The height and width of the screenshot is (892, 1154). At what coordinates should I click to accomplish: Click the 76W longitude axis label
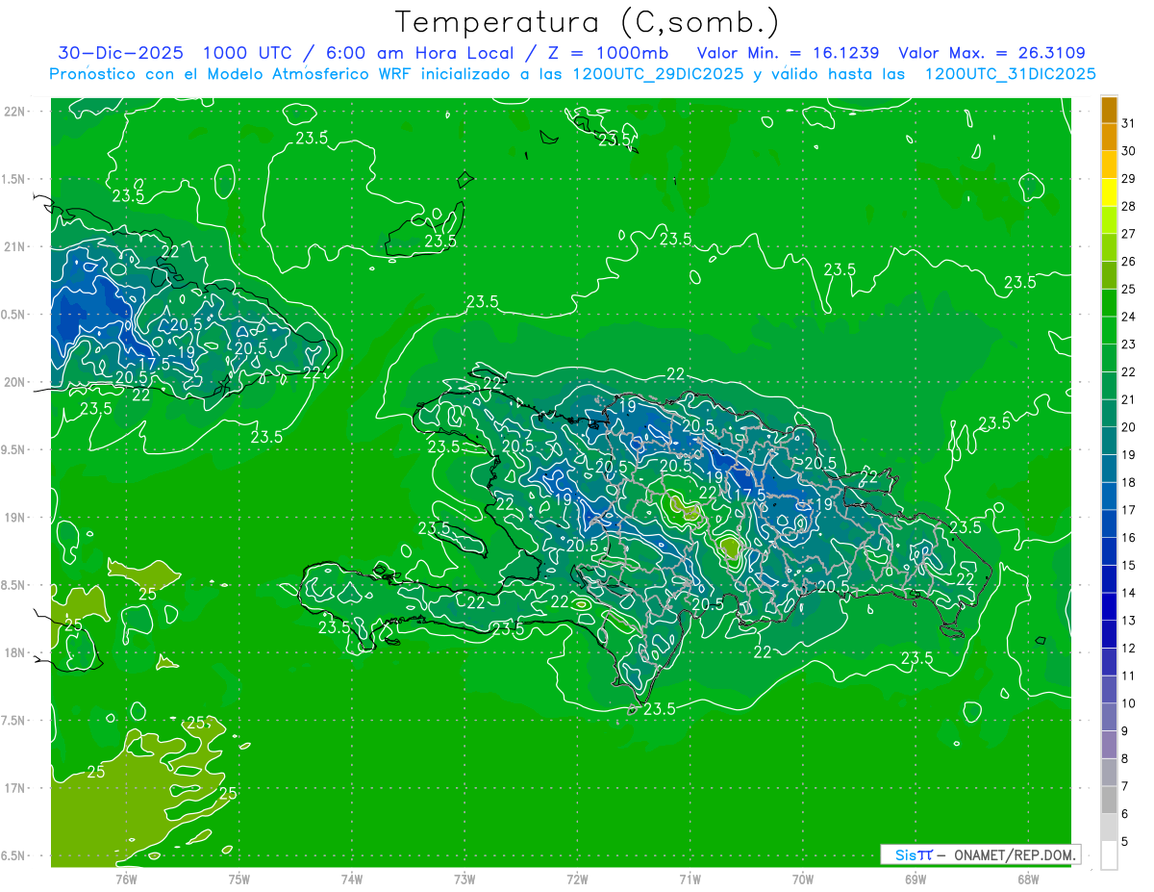(x=126, y=879)
